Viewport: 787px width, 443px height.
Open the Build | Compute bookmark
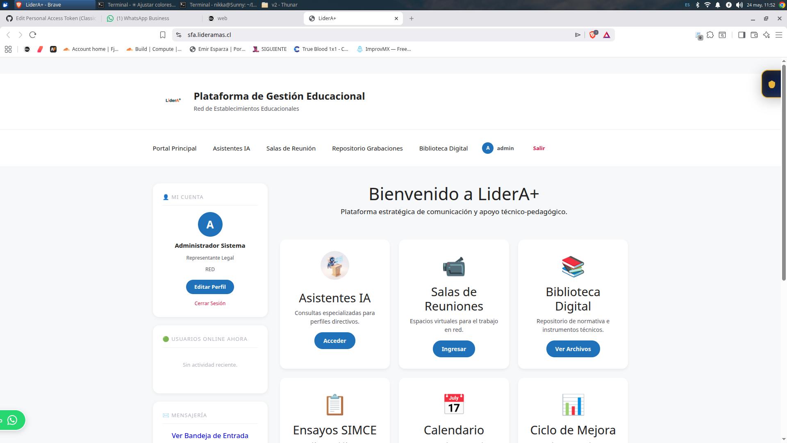coord(154,49)
